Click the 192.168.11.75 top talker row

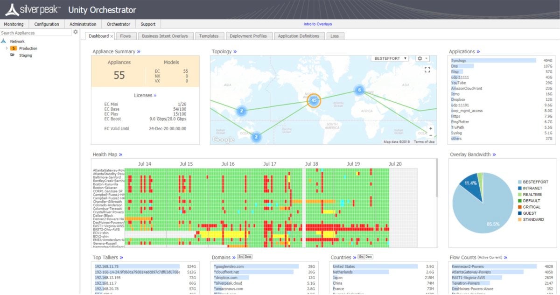[x=145, y=267]
